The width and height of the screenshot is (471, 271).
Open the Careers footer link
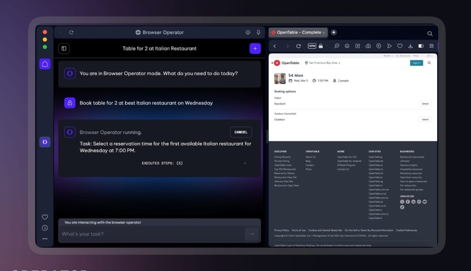(x=310, y=165)
